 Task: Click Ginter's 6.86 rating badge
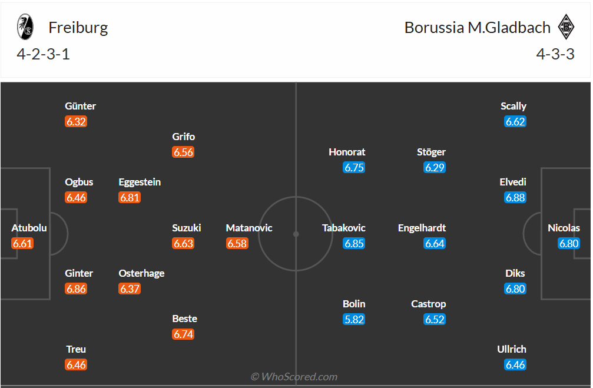pyautogui.click(x=76, y=288)
